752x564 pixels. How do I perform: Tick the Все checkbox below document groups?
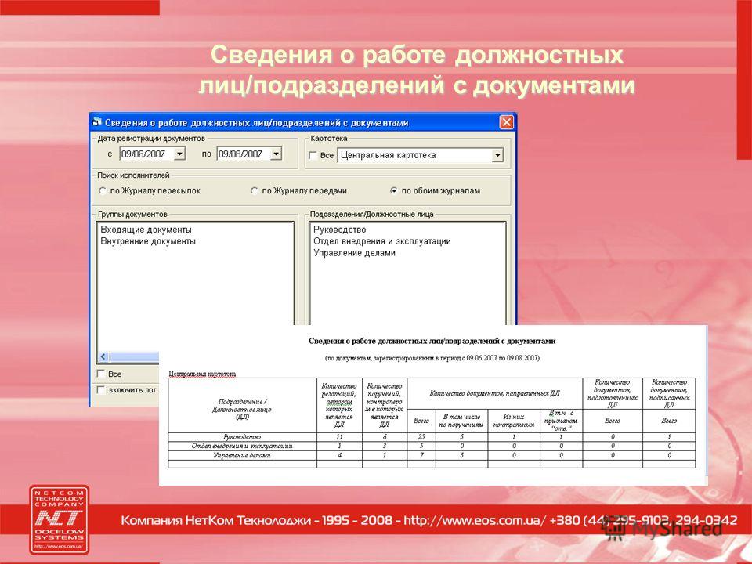(101, 374)
